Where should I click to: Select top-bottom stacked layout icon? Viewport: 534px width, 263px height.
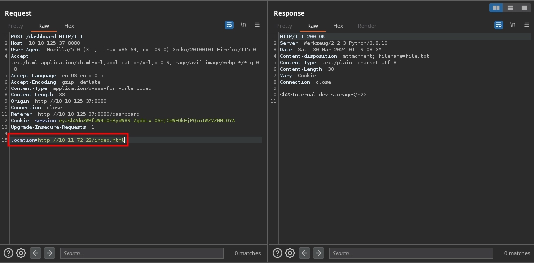tap(510, 8)
